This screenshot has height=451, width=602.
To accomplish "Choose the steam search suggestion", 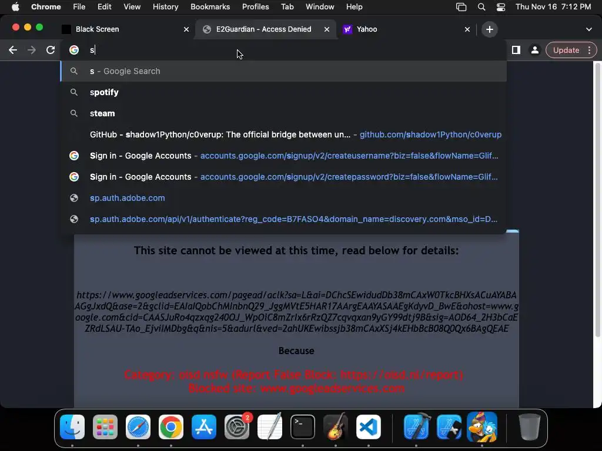I will 284,113.
